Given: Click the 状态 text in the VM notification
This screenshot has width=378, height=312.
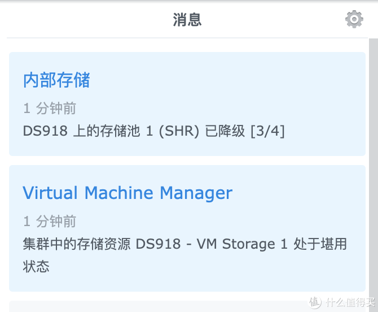Looking at the screenshot, I should click(x=36, y=266).
